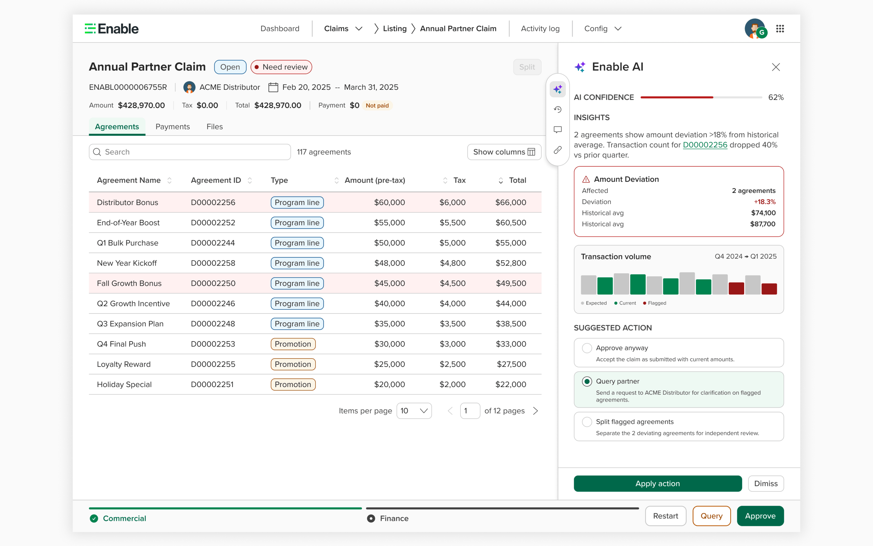Go to Listing breadcrumb
This screenshot has width=873, height=546.
pos(395,29)
